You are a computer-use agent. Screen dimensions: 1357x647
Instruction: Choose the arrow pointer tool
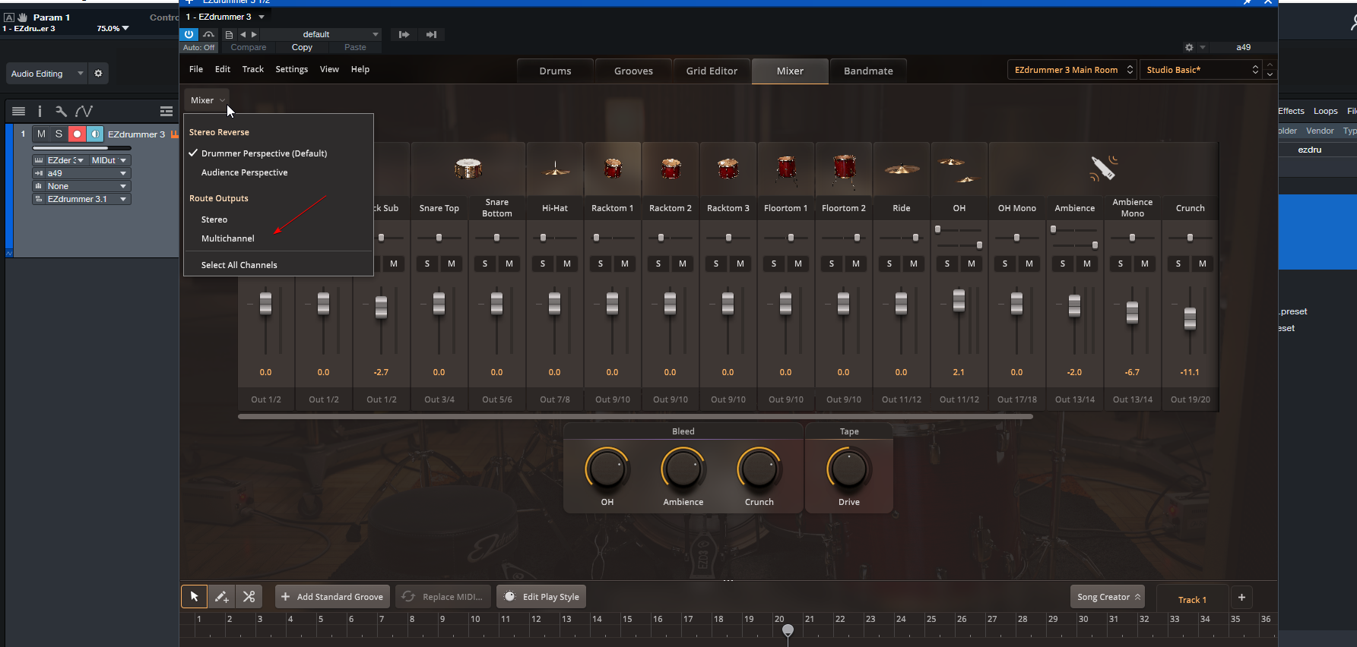coord(194,597)
